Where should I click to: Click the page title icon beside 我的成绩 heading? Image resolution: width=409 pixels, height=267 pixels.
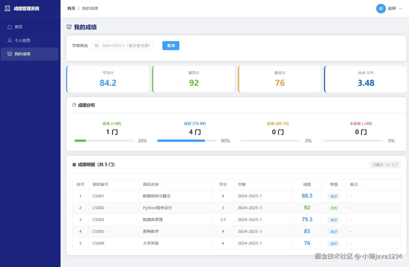point(69,27)
